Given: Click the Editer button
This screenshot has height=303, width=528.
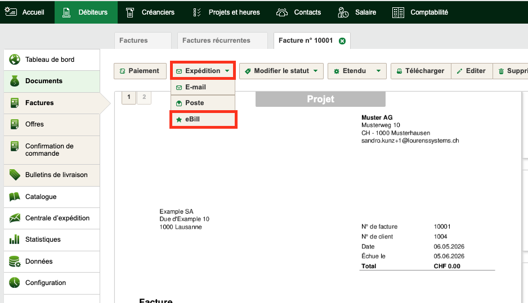Looking at the screenshot, I should [472, 71].
